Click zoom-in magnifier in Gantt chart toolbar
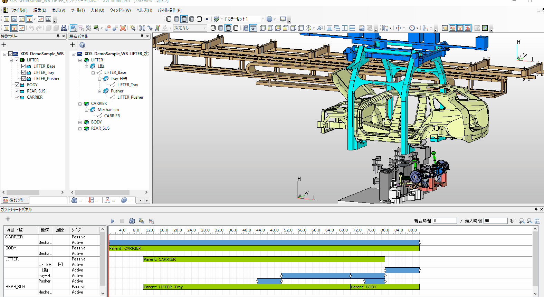This screenshot has width=544, height=297. point(522,221)
